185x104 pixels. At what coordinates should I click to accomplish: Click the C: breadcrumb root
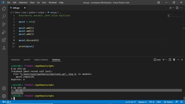[11, 12]
